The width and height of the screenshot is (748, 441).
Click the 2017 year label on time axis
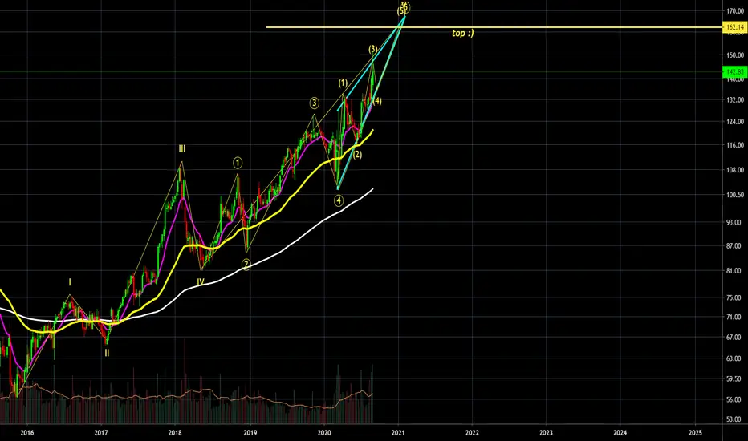(100, 433)
